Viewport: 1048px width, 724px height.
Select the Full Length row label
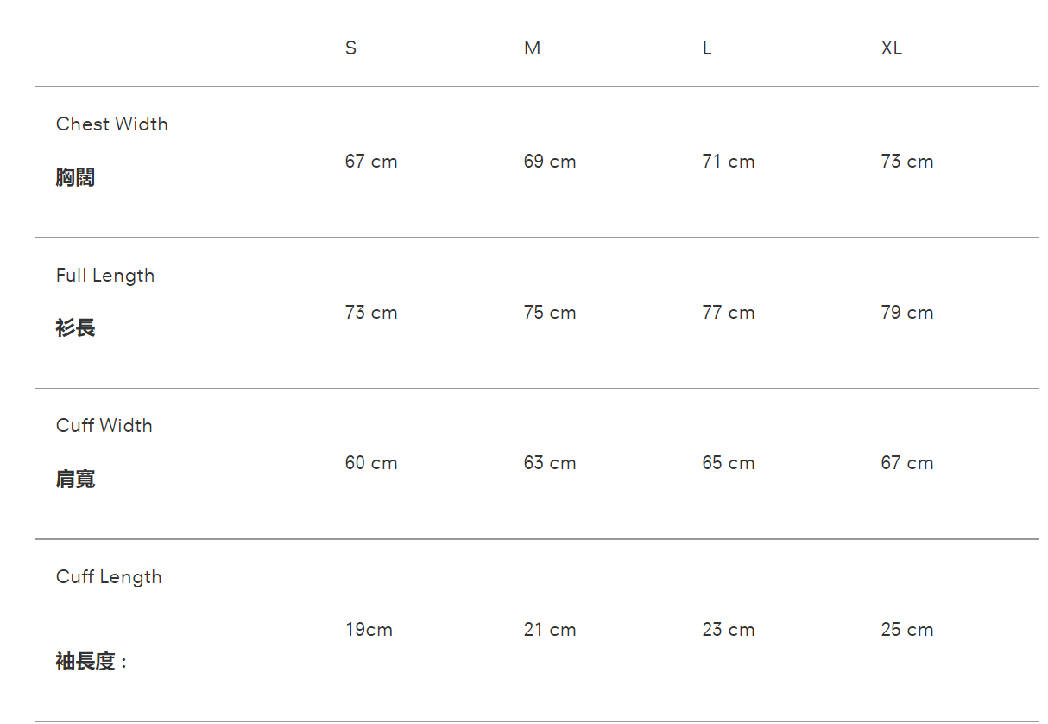click(105, 276)
